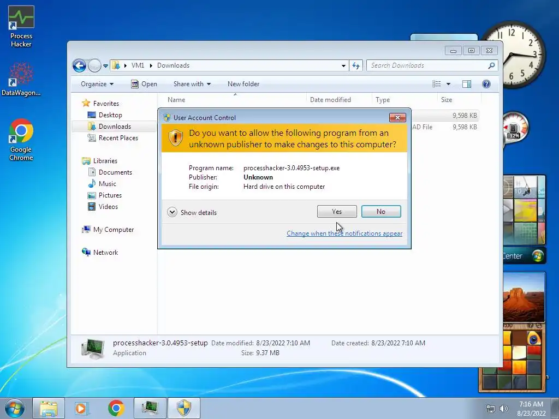
Task: Launch Google Chrome desktop shortcut
Action: 21,140
